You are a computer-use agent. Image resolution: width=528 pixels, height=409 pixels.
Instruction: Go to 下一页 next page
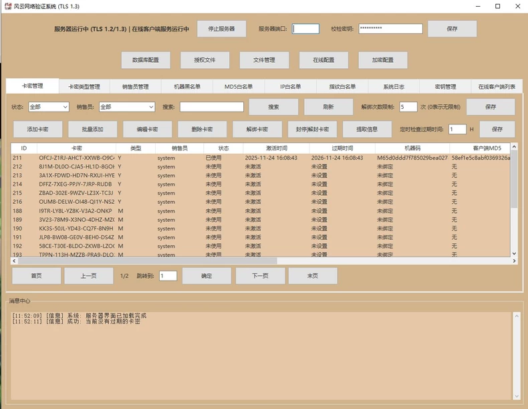pyautogui.click(x=260, y=276)
